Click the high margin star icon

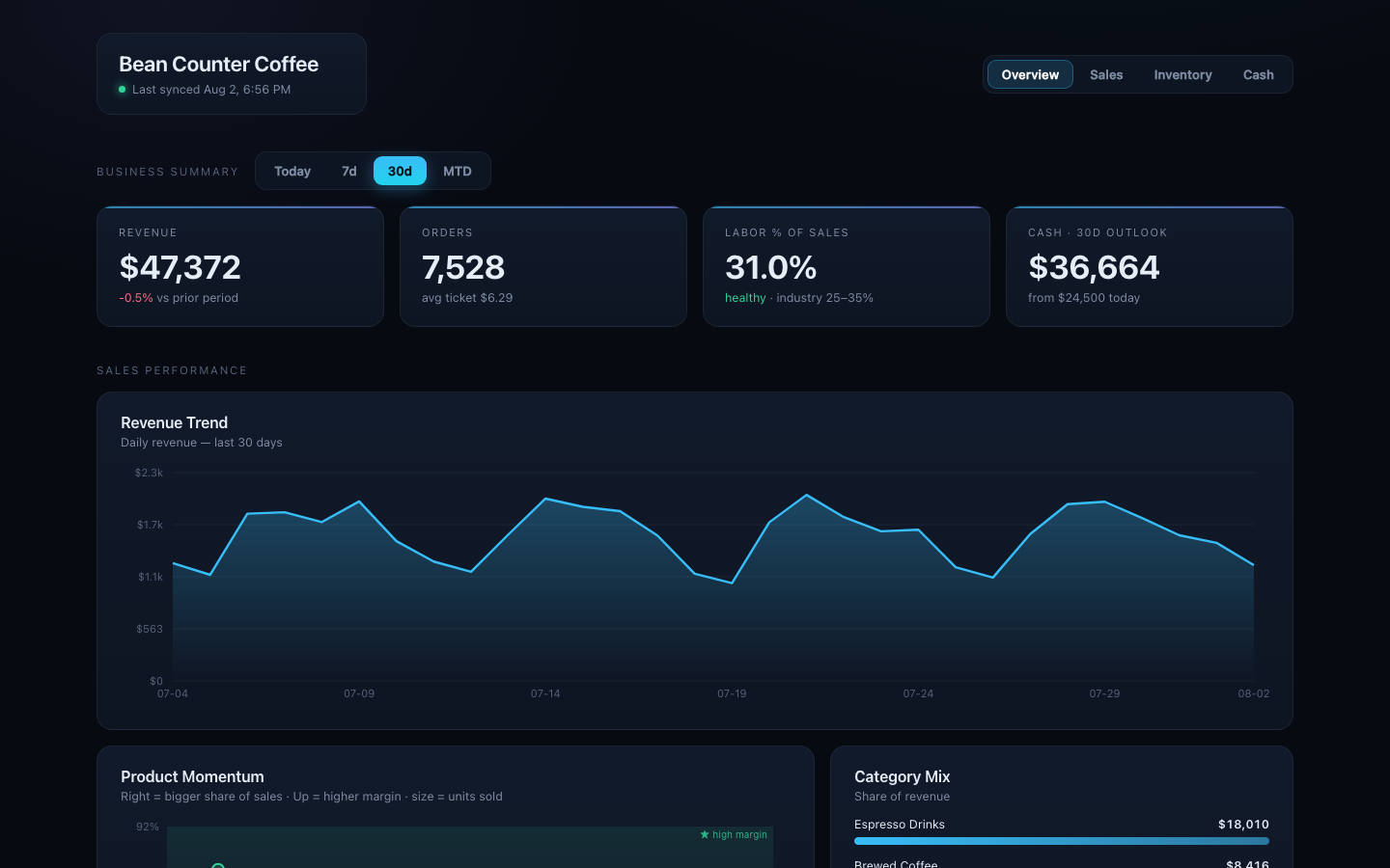point(705,835)
